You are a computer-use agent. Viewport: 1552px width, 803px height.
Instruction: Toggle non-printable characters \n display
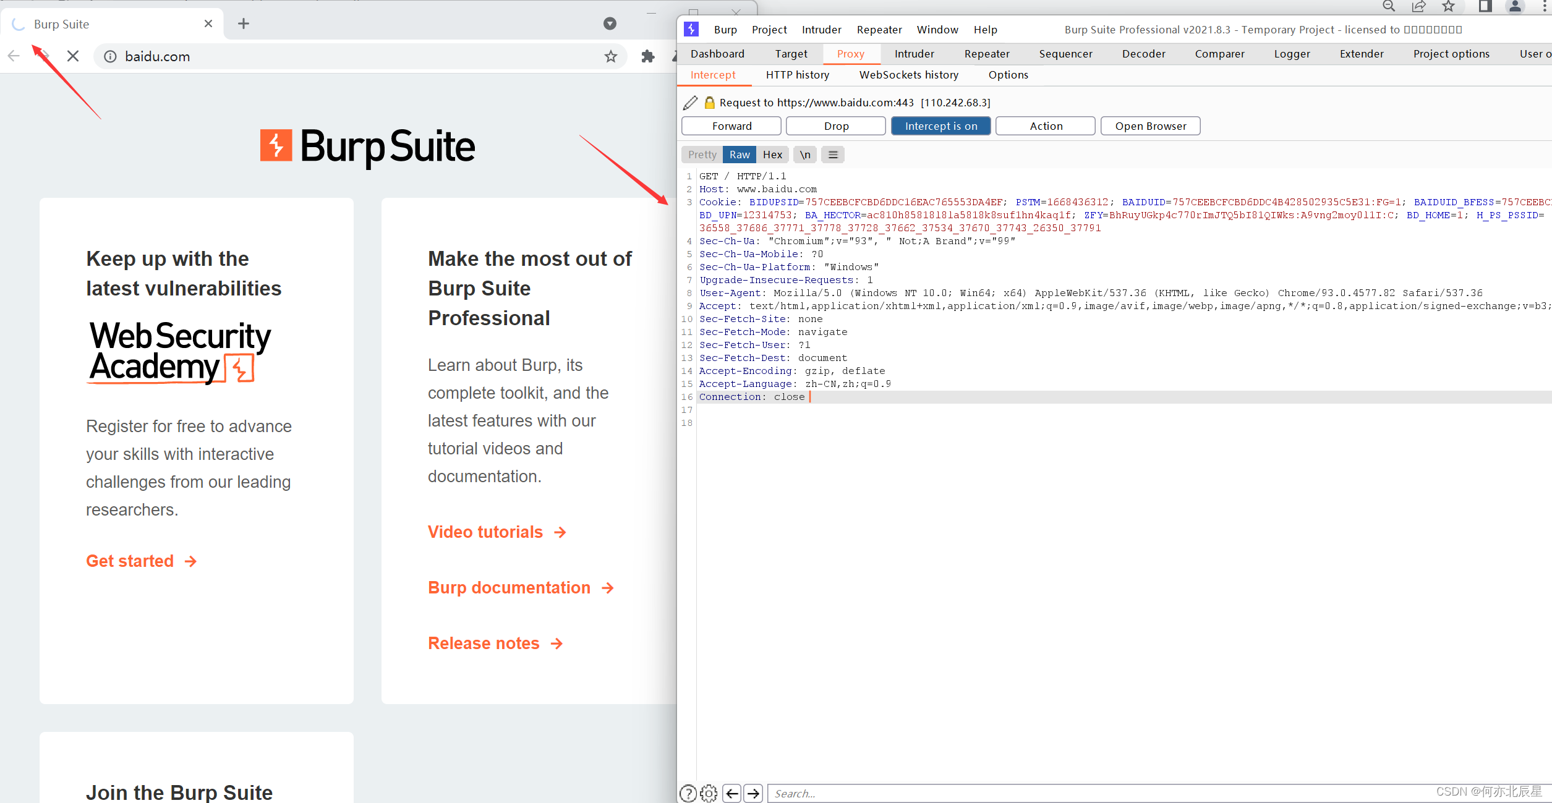(805, 155)
